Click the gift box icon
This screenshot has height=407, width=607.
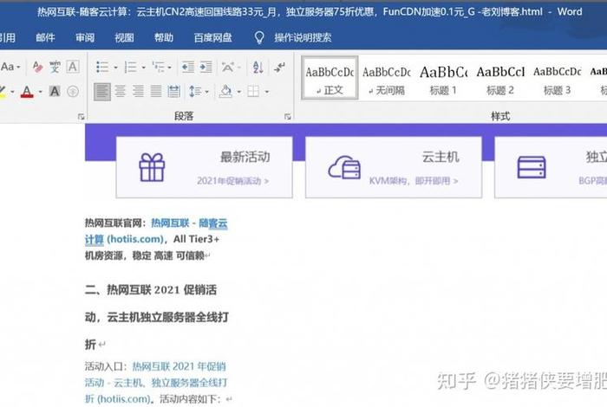(152, 167)
